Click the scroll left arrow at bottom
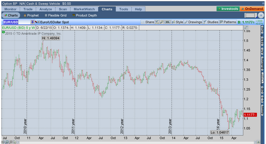 (18, 142)
